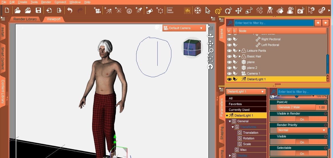Switch to the Render Library tab
Screen dimensions: 333x158
pyautogui.click(x=25, y=19)
